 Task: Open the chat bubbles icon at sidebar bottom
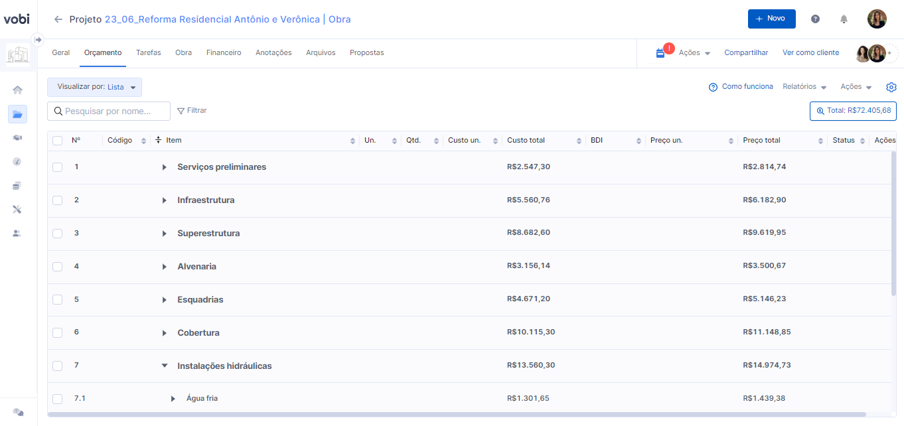click(18, 412)
